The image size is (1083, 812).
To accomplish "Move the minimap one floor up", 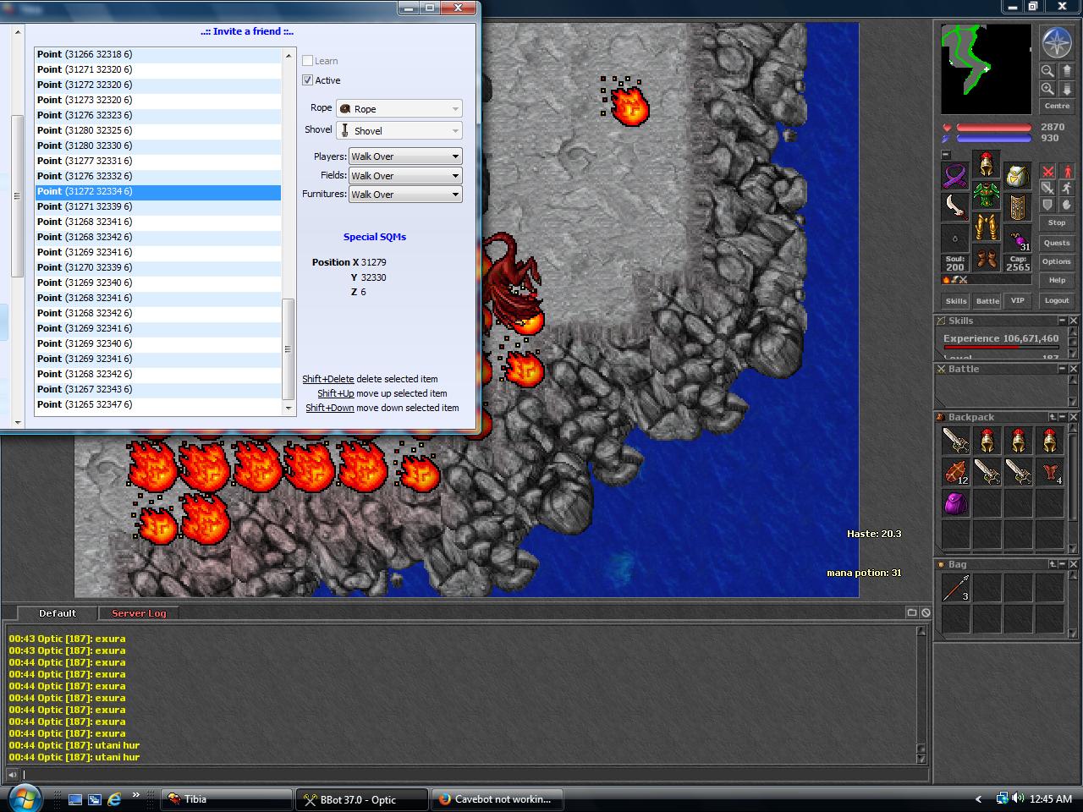I will point(1067,71).
